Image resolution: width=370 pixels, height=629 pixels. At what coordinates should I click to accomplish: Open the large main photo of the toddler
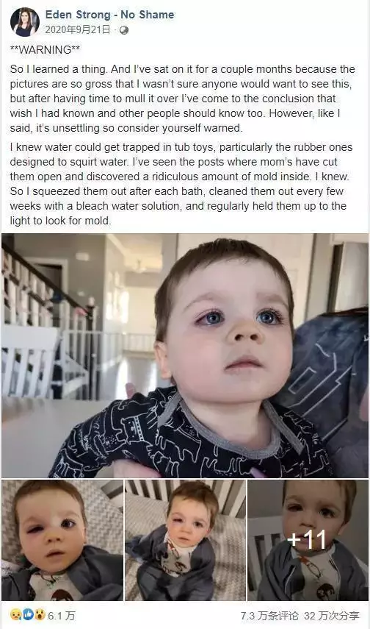pyautogui.click(x=184, y=355)
